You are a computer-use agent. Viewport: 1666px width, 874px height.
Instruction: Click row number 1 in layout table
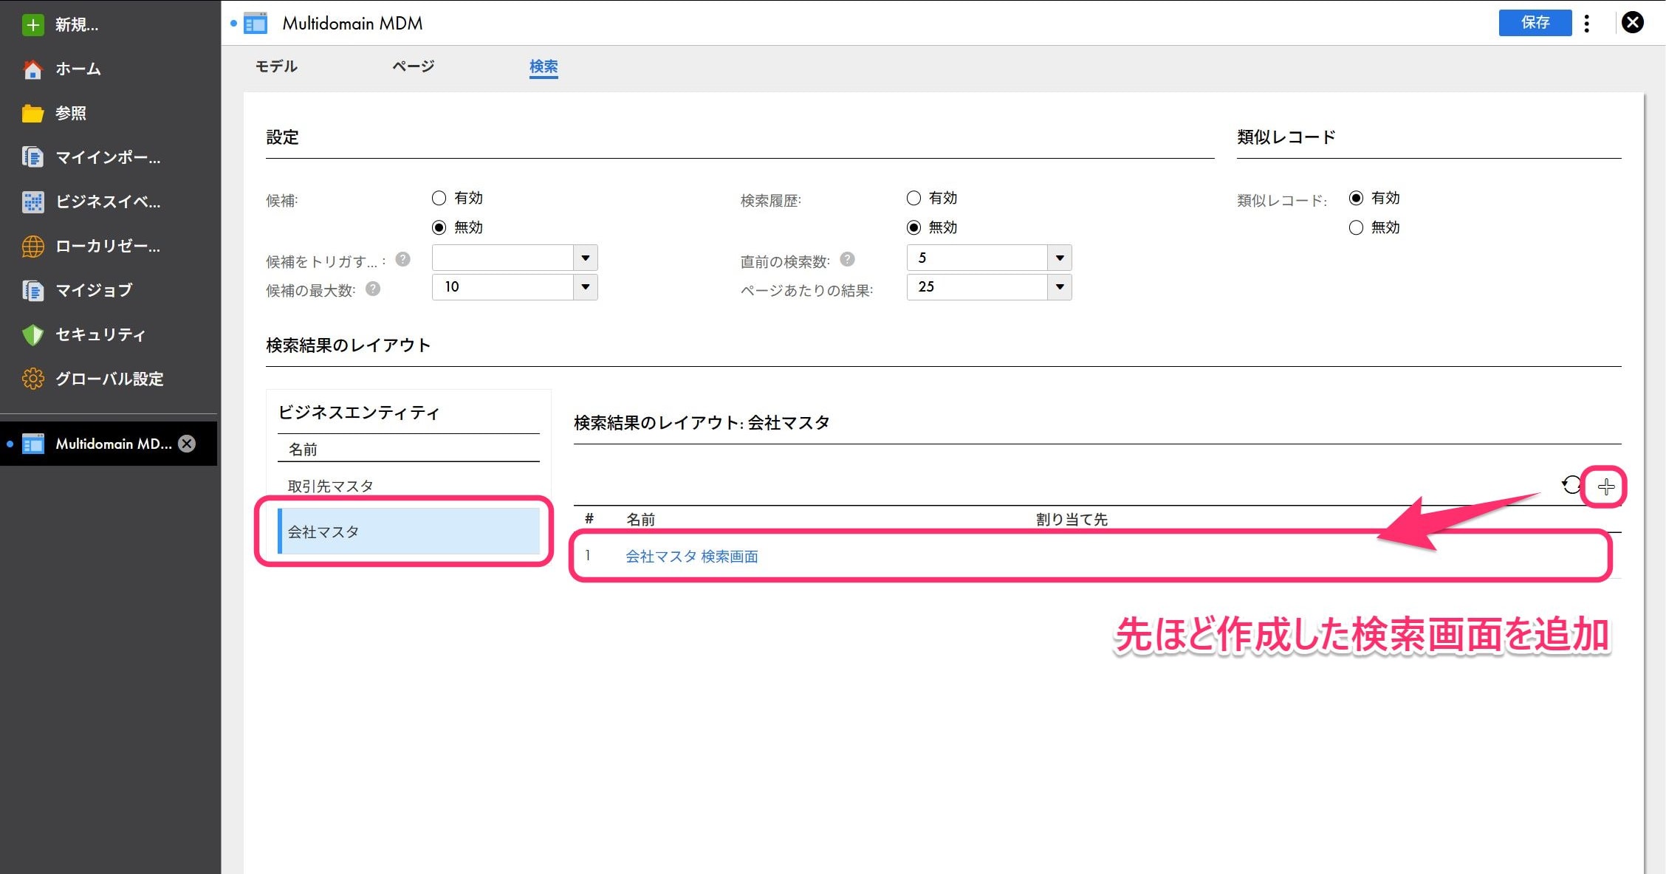(x=588, y=556)
